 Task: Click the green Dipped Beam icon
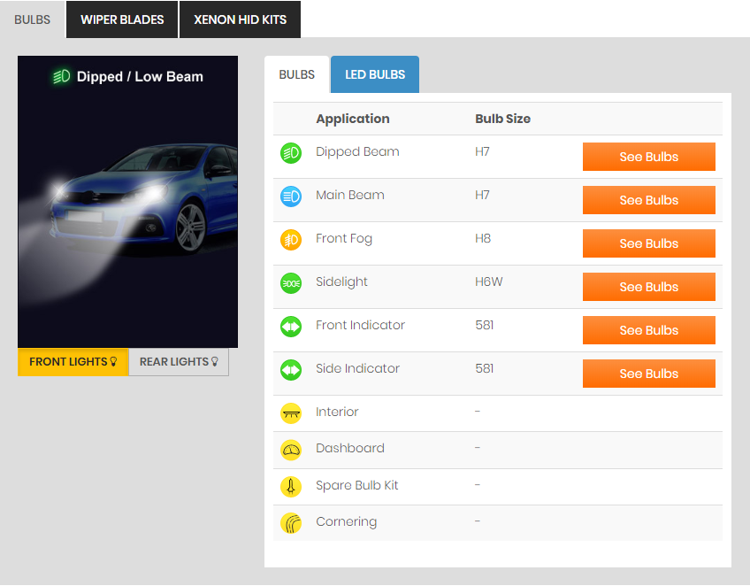[x=291, y=153]
